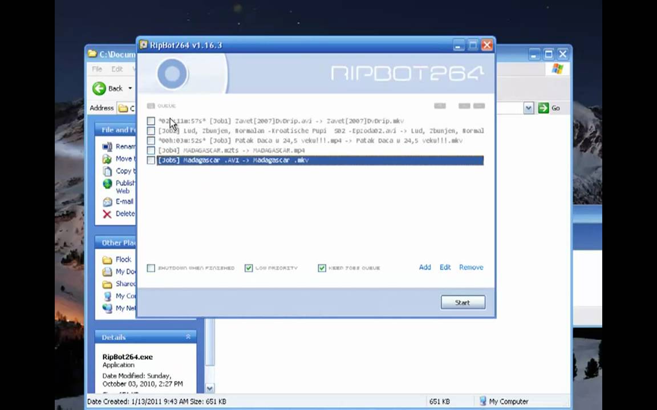Select the highlighted Job5 Madagascar .AVI entry
Viewport: 657px width, 410px height.
(320, 160)
